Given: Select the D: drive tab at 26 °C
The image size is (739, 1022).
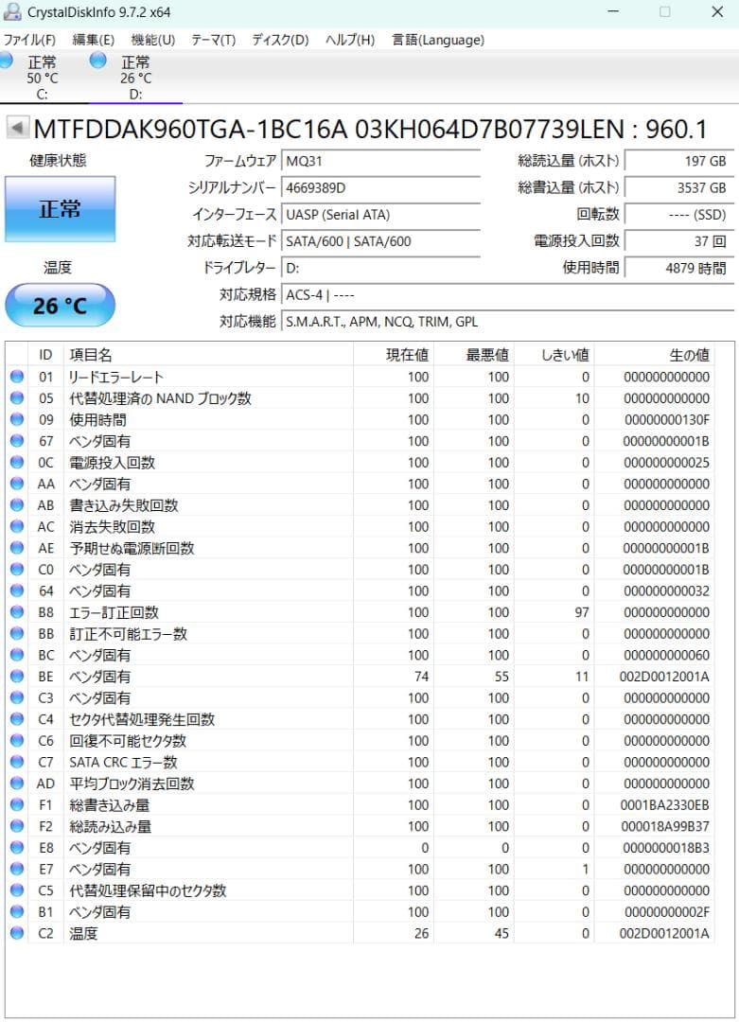Looking at the screenshot, I should (135, 78).
